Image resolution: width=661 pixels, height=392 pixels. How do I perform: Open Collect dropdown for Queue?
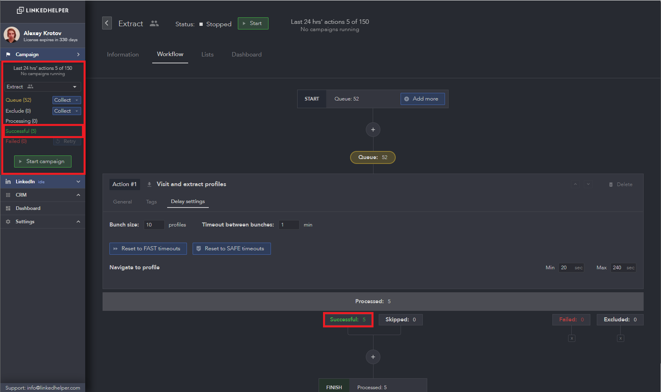coord(67,100)
